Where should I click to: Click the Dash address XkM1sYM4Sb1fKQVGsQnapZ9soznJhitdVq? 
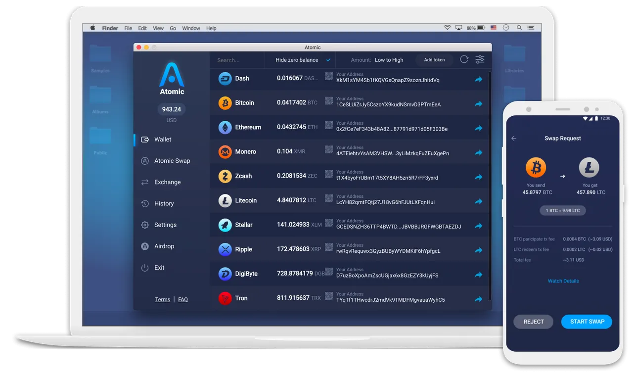coord(388,80)
